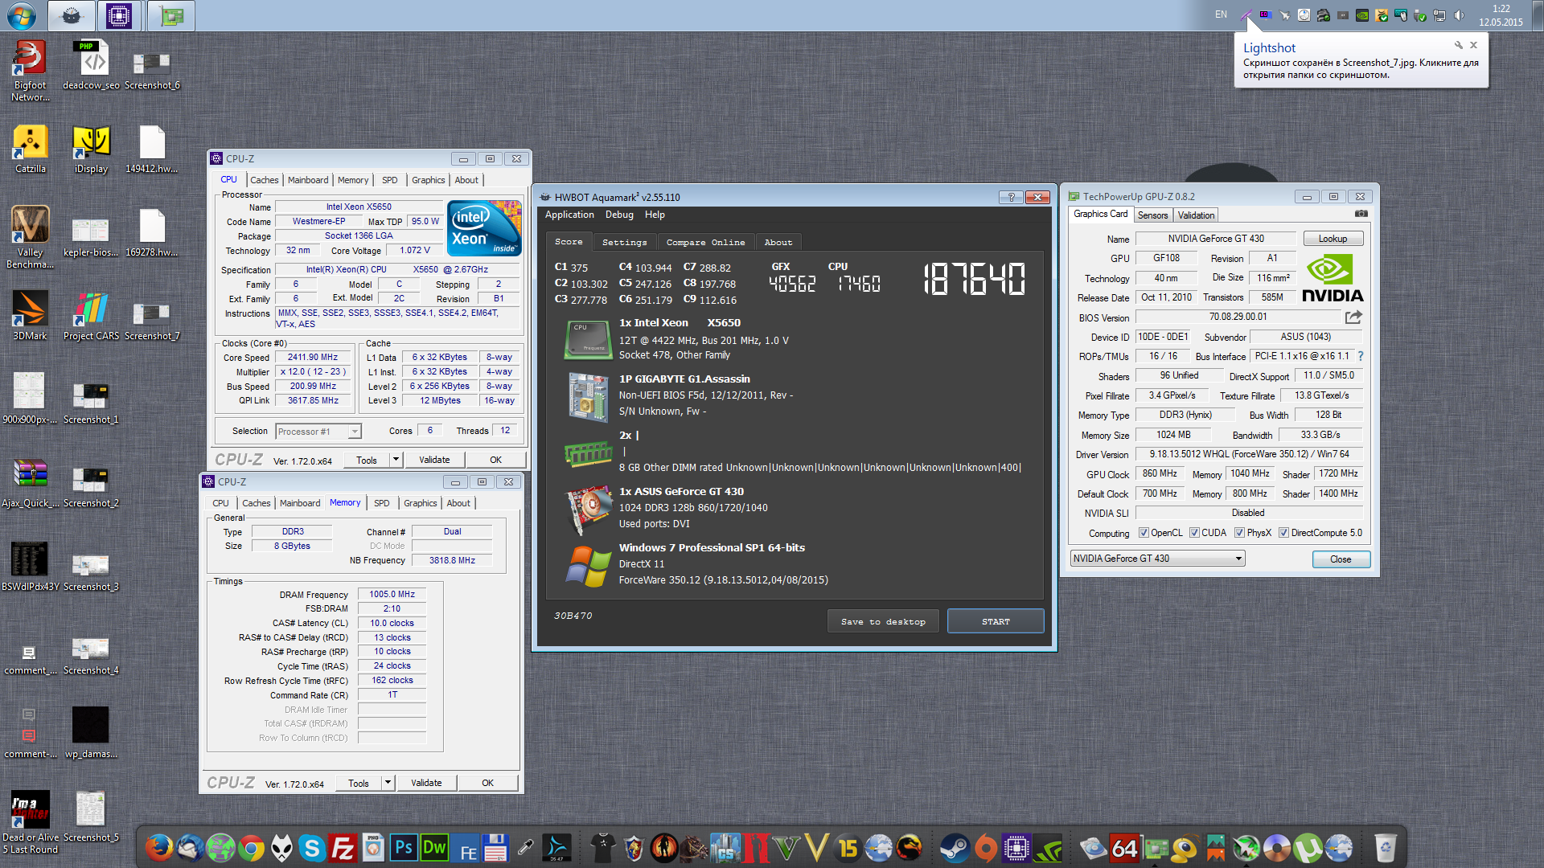Click Aquamark total score 187640
The image size is (1544, 868).
tap(974, 280)
